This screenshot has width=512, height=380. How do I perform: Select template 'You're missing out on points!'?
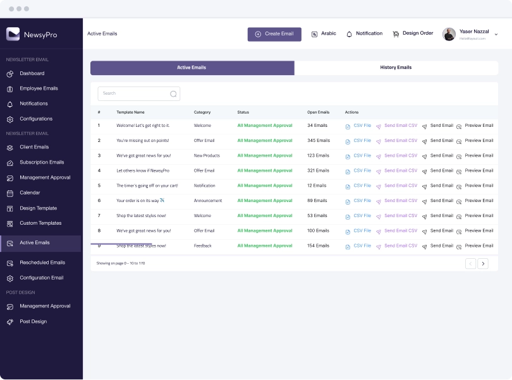point(143,141)
